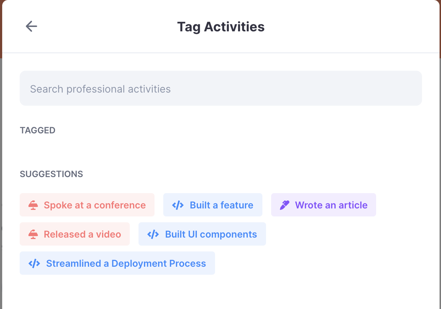The height and width of the screenshot is (309, 441).
Task: Click the "Tag Activities" title
Action: (221, 26)
